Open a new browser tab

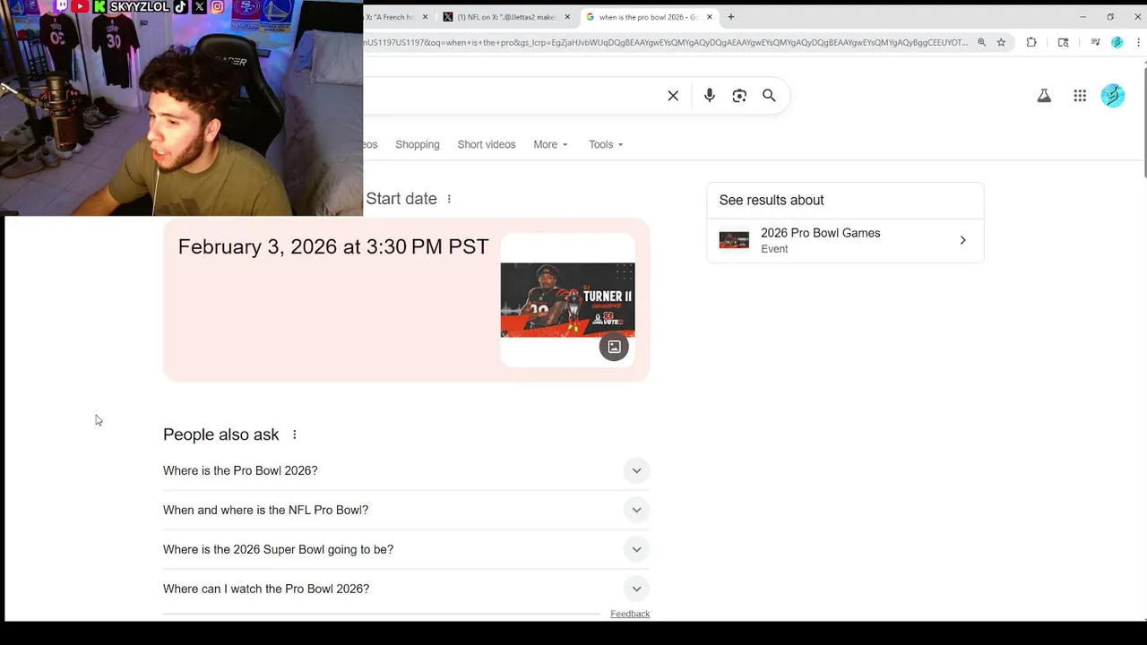(x=731, y=17)
